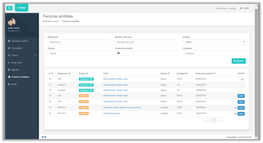
Task: Click Ver for invoice RF-6612
Action: [235, 108]
